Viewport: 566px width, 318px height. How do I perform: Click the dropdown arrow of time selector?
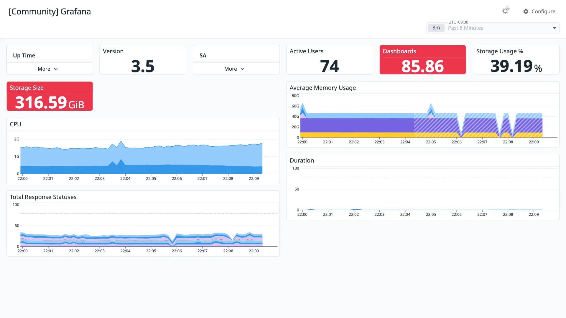[x=555, y=28]
